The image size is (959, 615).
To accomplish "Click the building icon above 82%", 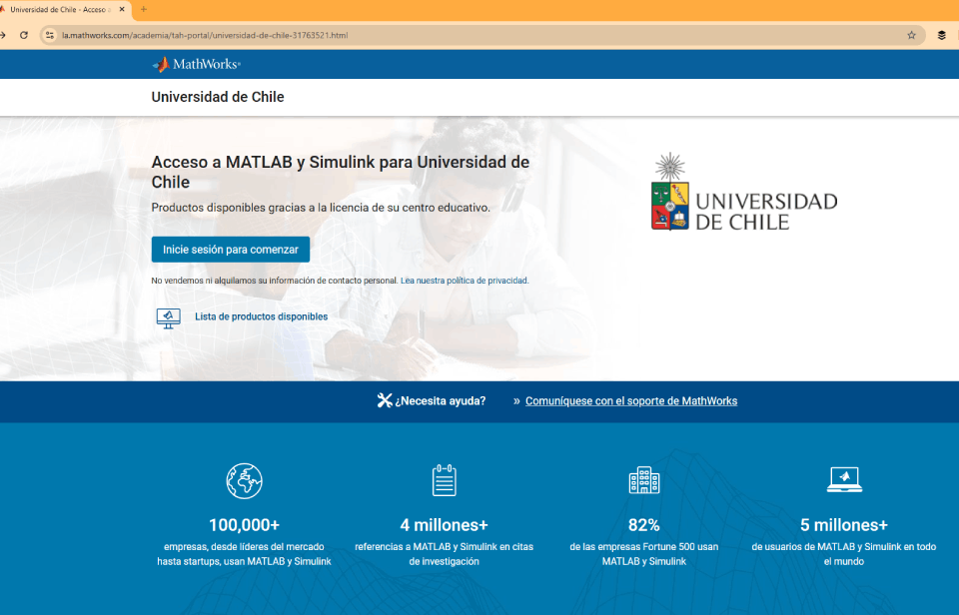I will point(643,480).
